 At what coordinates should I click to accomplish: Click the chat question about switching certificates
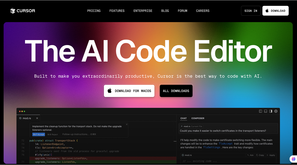tap(223, 131)
